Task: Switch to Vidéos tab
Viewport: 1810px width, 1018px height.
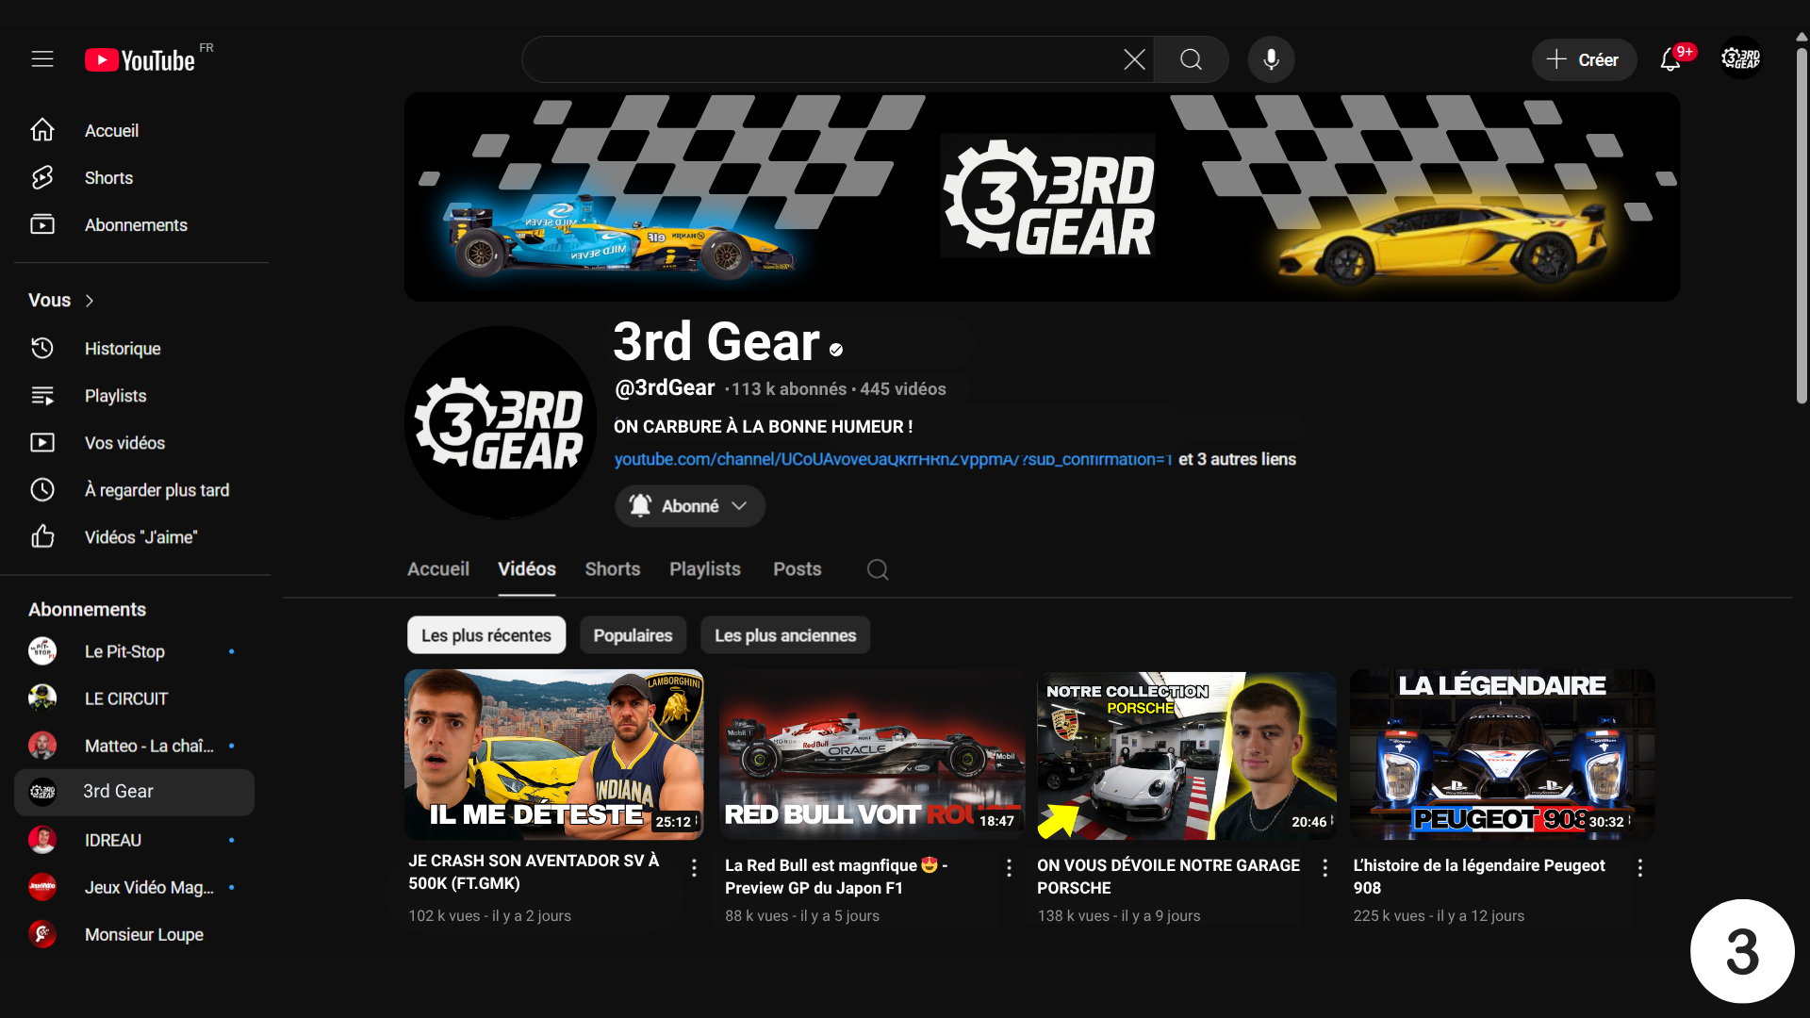Action: (x=527, y=569)
